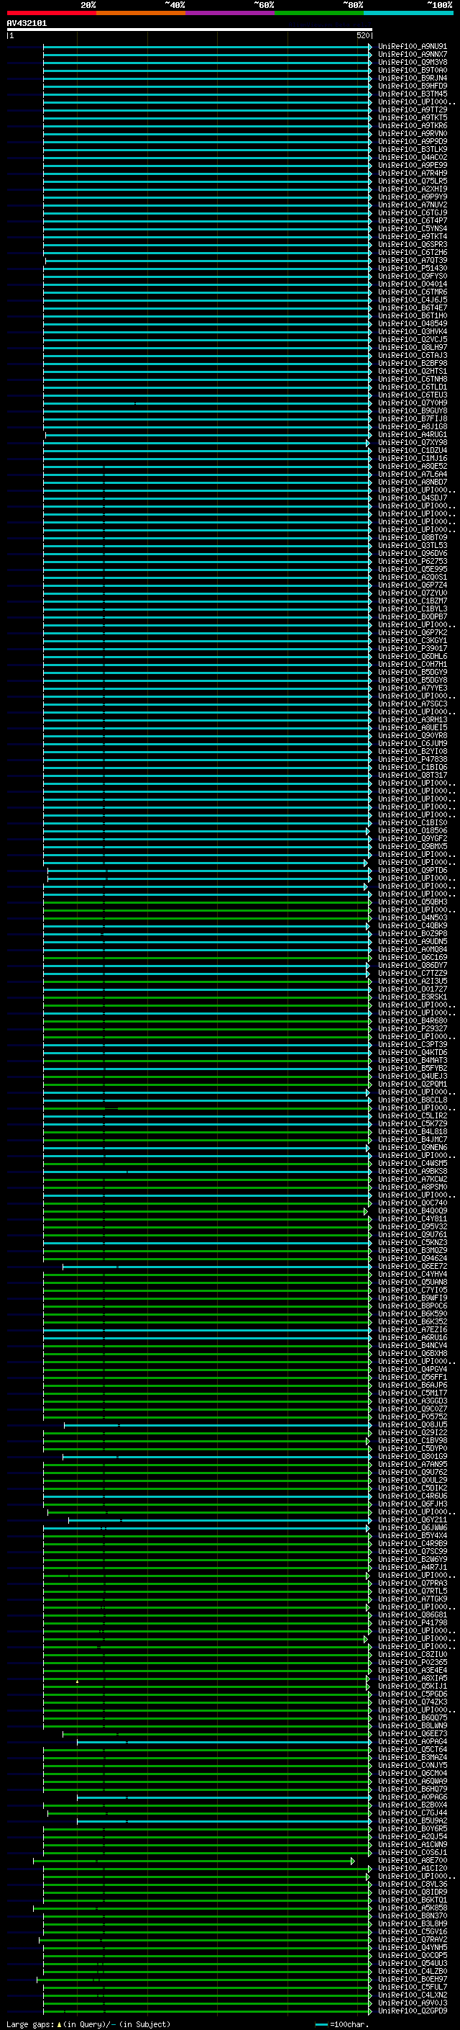Open the UniRef100_A9NU91 hit label
This screenshot has height=2030, width=460.
tap(413, 47)
